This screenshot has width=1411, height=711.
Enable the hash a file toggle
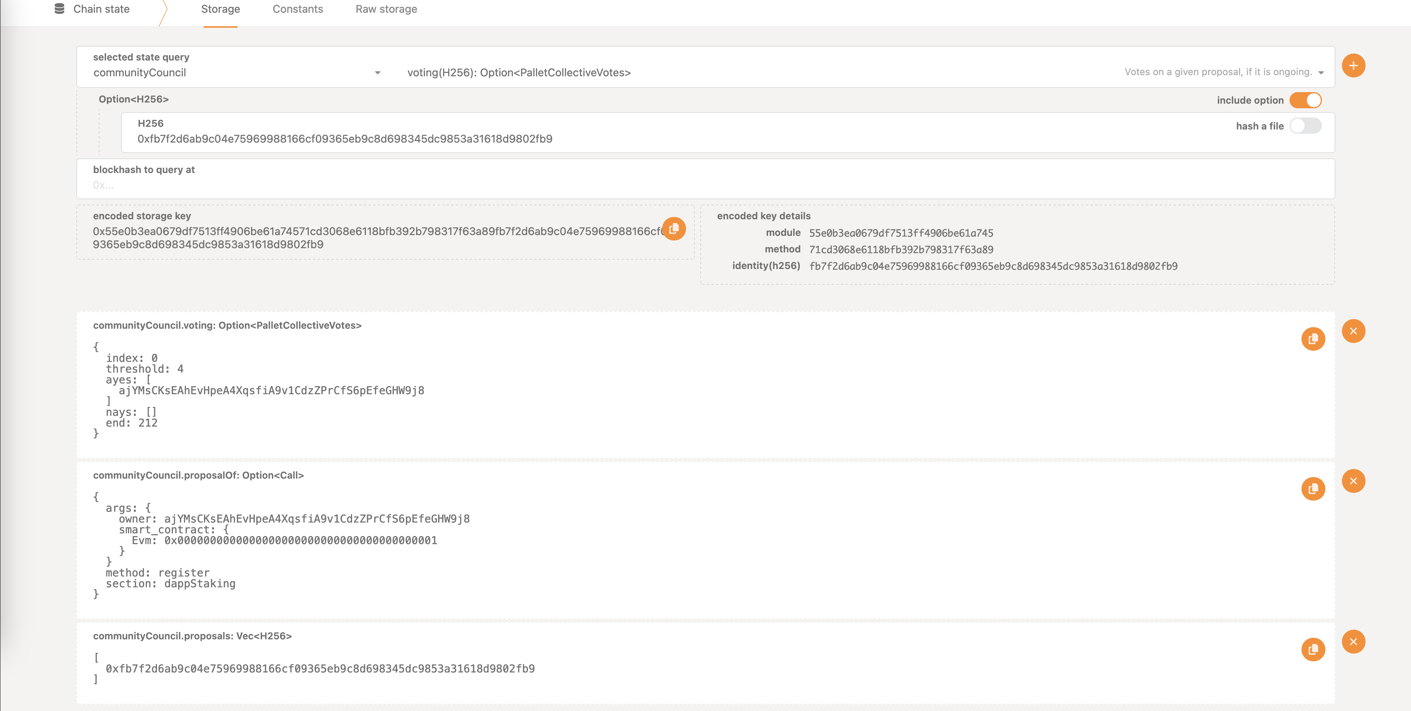(x=1305, y=126)
